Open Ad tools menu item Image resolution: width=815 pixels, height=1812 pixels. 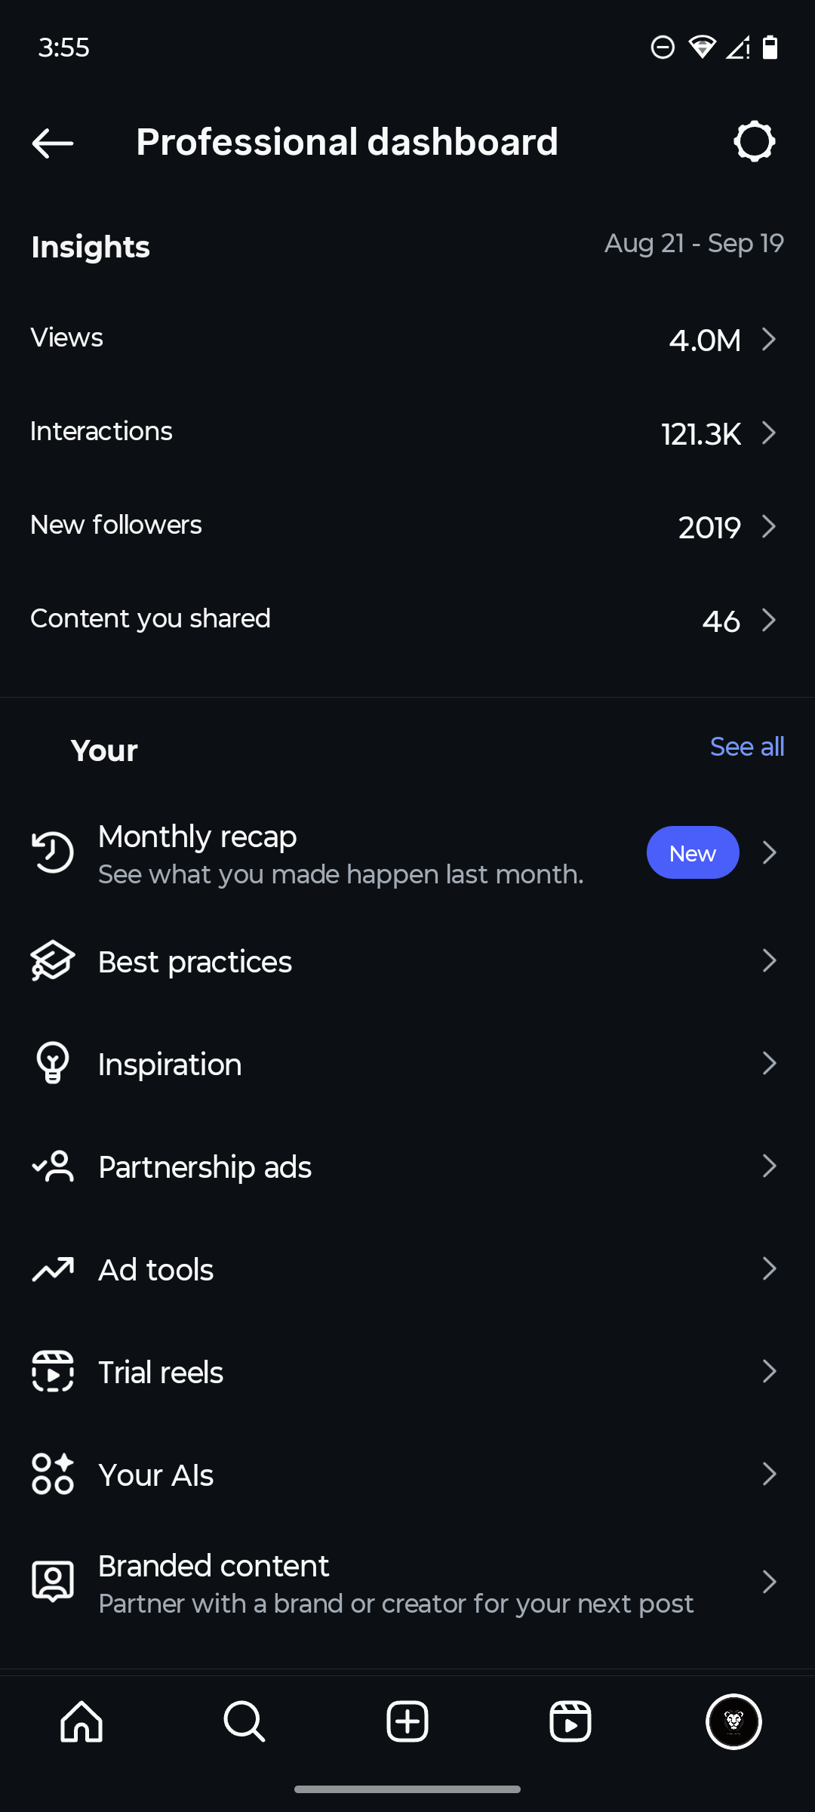point(156,1270)
